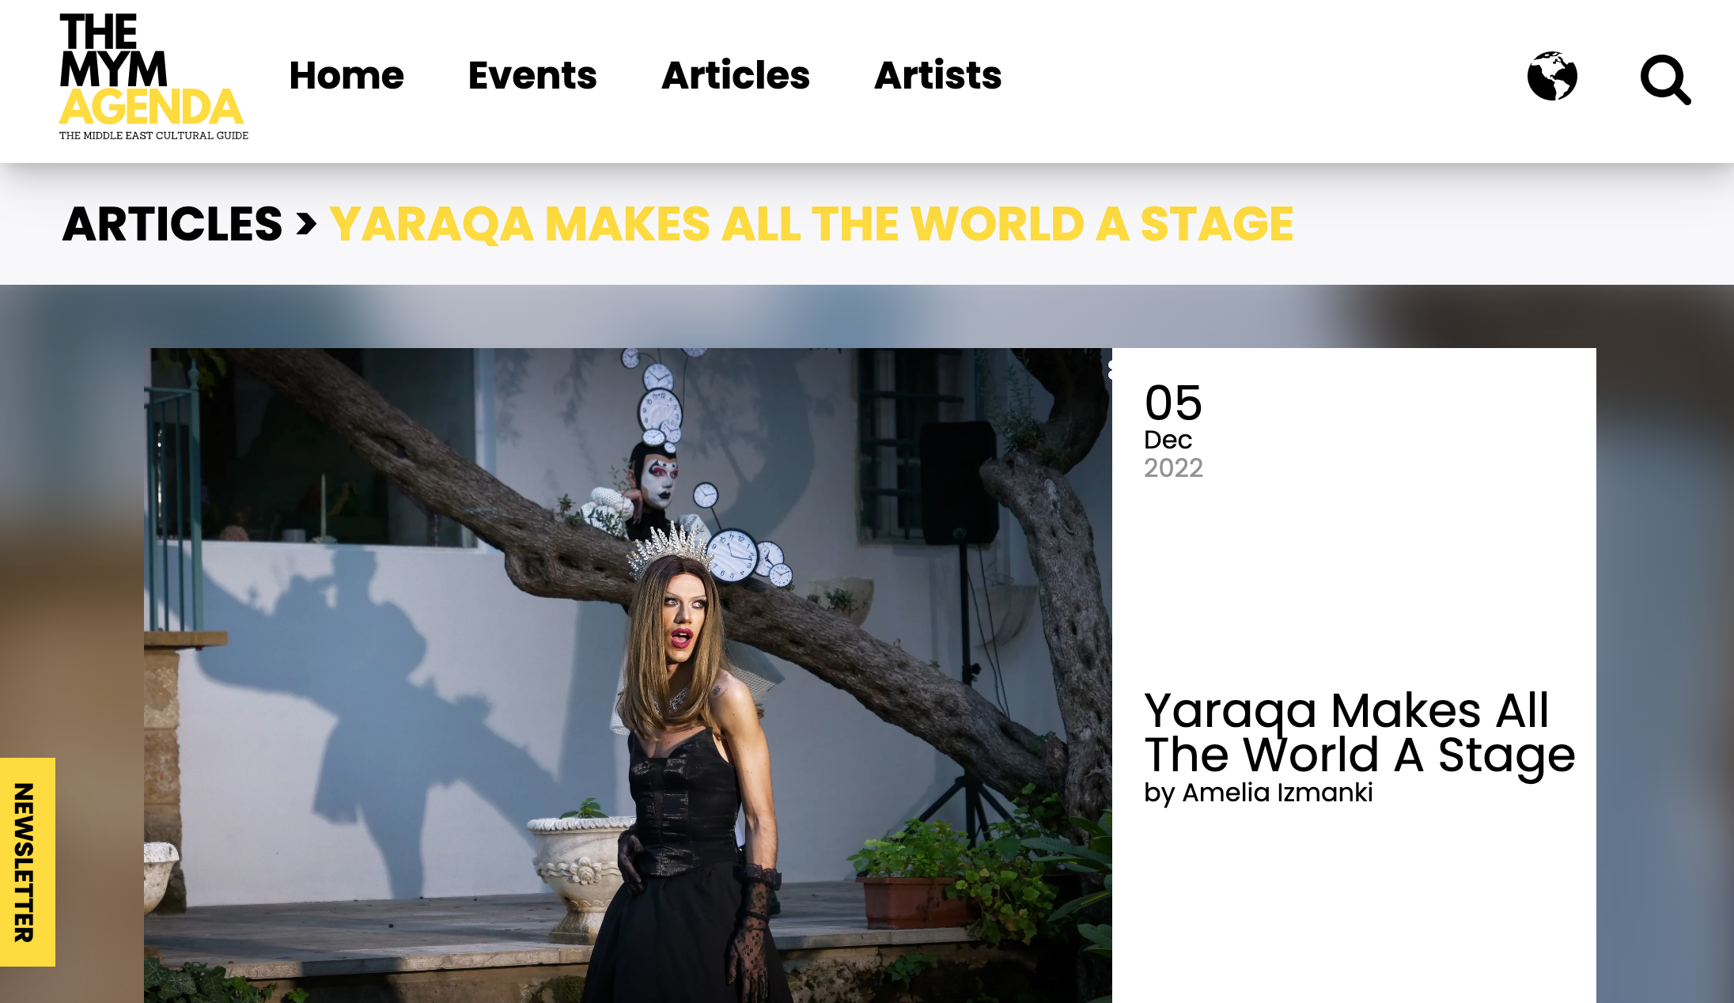Click the month label Dec

click(x=1168, y=440)
